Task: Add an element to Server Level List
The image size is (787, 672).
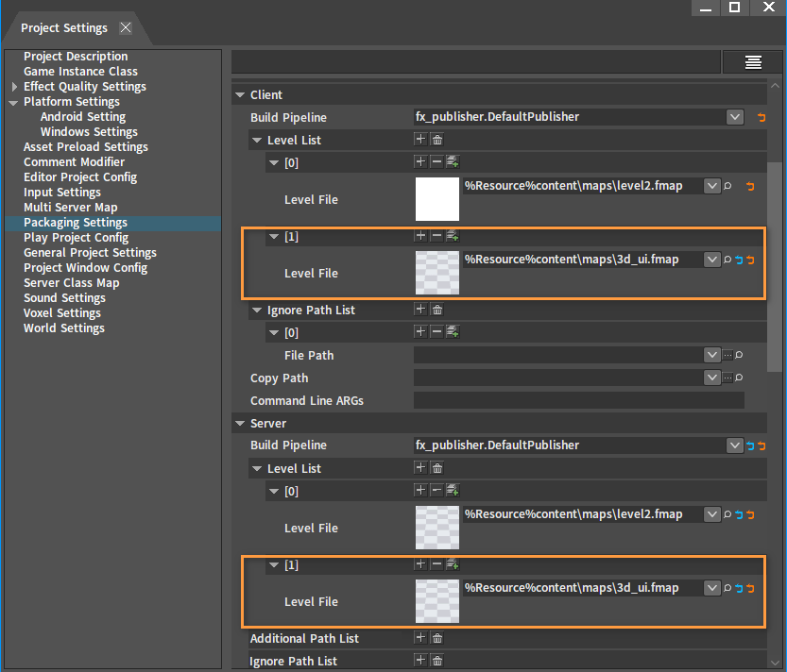Action: [x=420, y=468]
